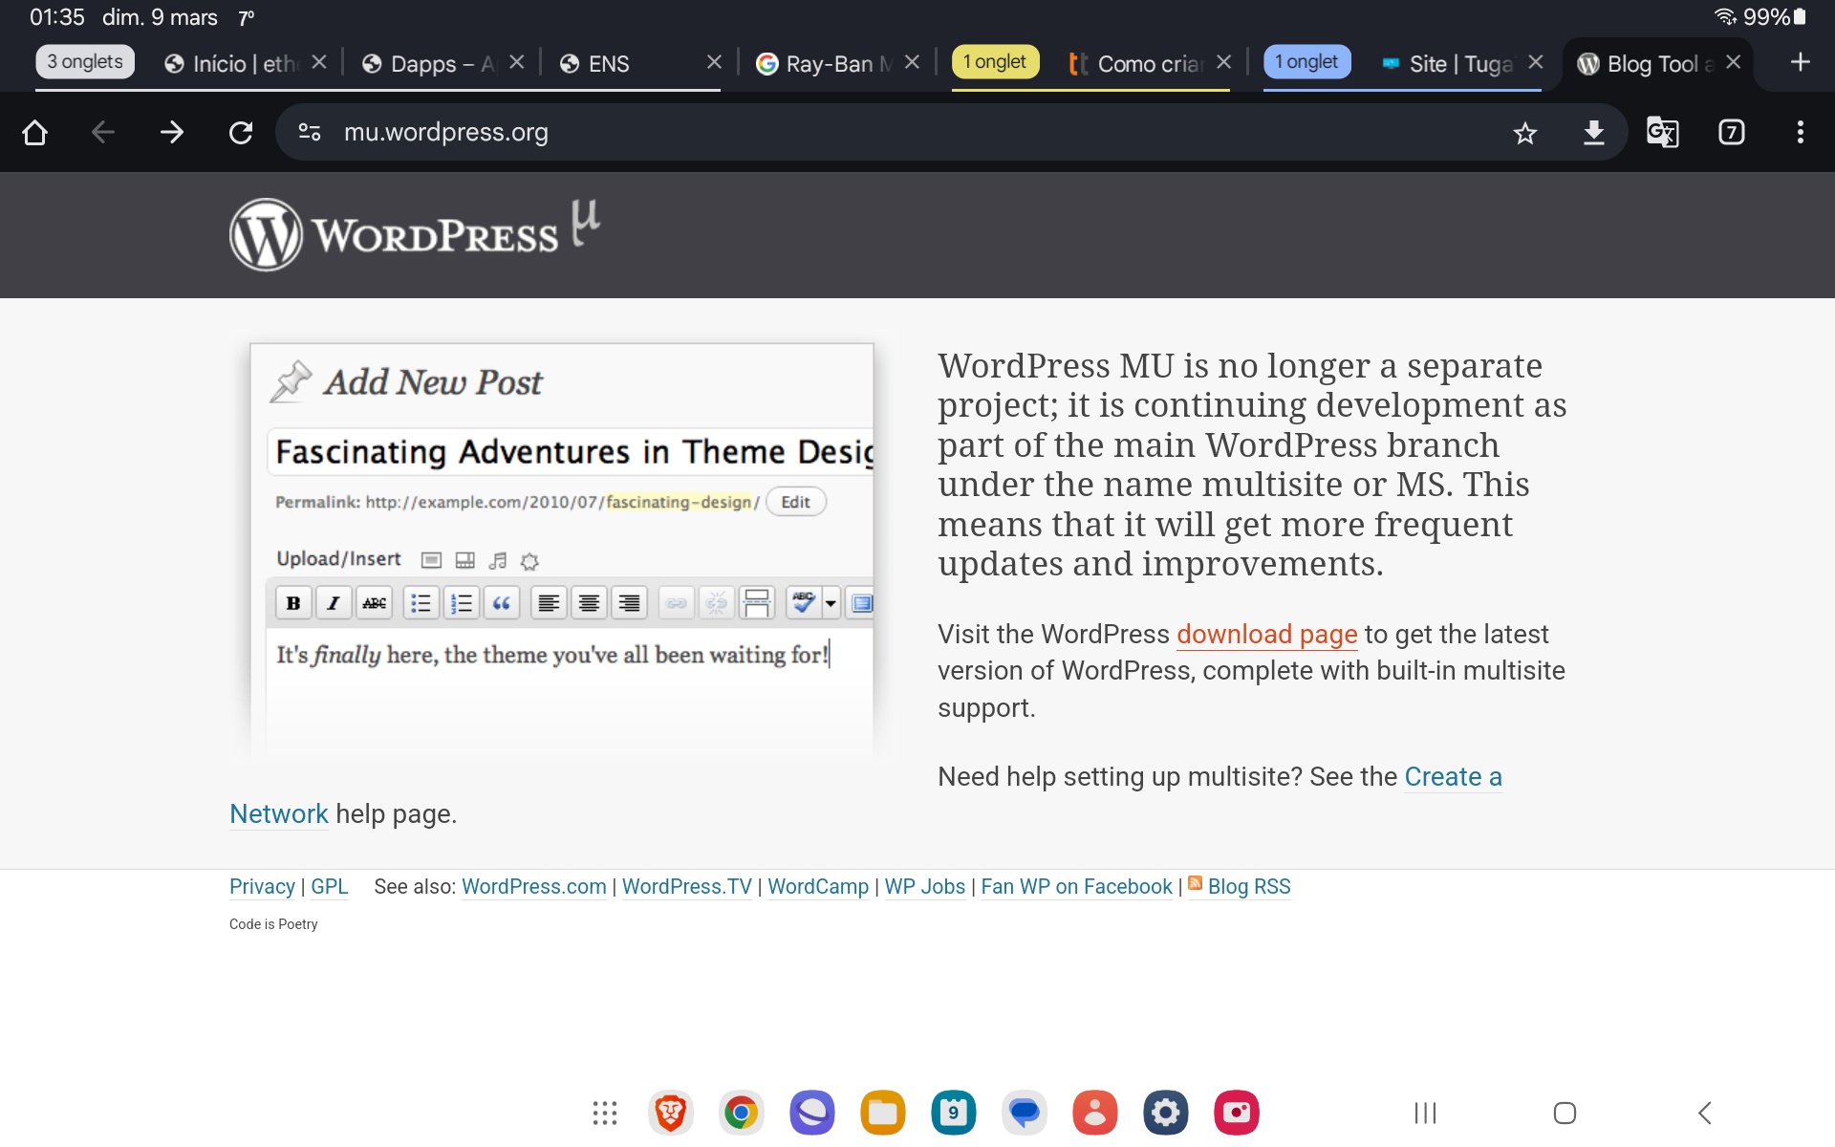The width and height of the screenshot is (1835, 1147).
Task: Expand the 3 onglets tab group
Action: (x=85, y=62)
